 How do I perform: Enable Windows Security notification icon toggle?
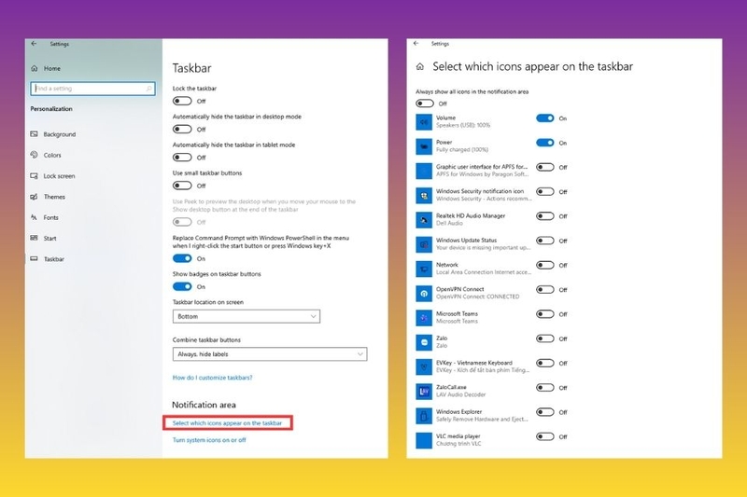point(545,192)
